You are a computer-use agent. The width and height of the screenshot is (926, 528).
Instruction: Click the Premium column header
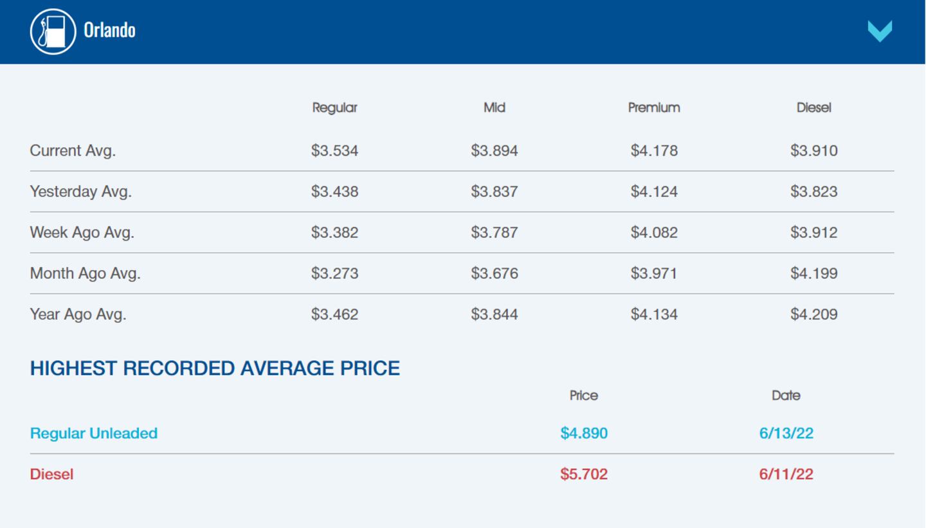653,107
